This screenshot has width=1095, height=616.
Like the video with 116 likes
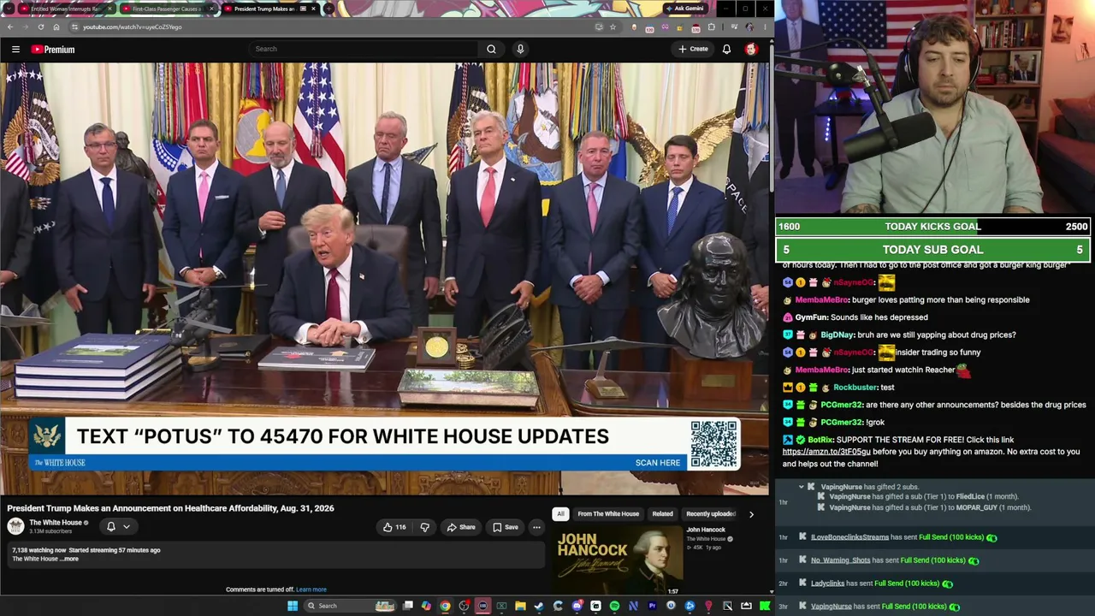(x=394, y=527)
